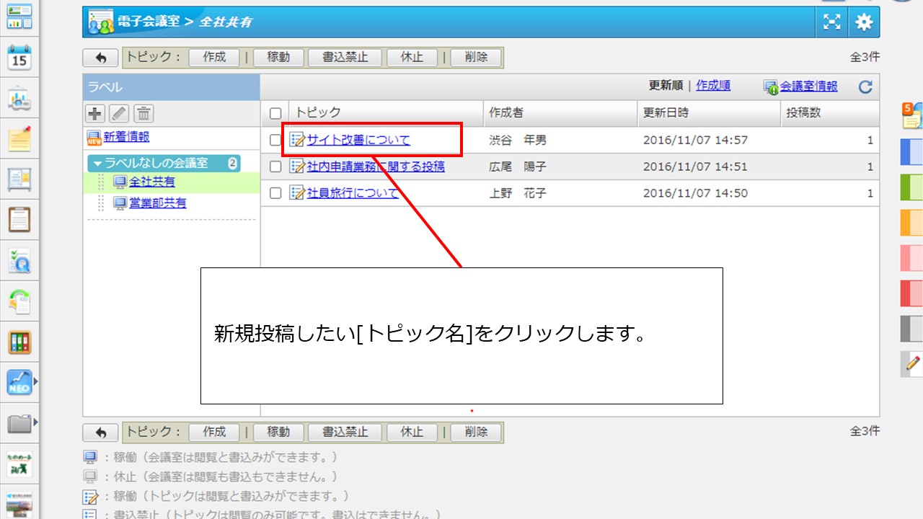Click the add label plus icon
Screen dimensions: 923x519
94,113
